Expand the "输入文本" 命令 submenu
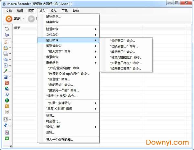Viewport: 194px width, 150px height. [x=68, y=51]
